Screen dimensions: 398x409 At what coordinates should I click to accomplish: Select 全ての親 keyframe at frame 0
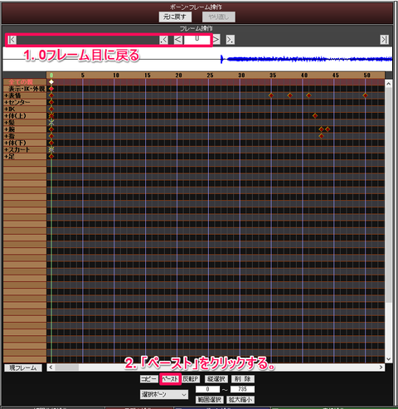51,82
